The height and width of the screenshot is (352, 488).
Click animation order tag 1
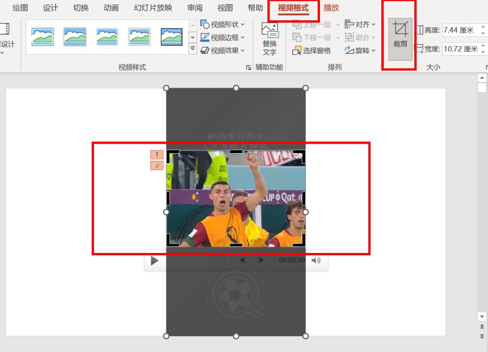[x=157, y=155]
